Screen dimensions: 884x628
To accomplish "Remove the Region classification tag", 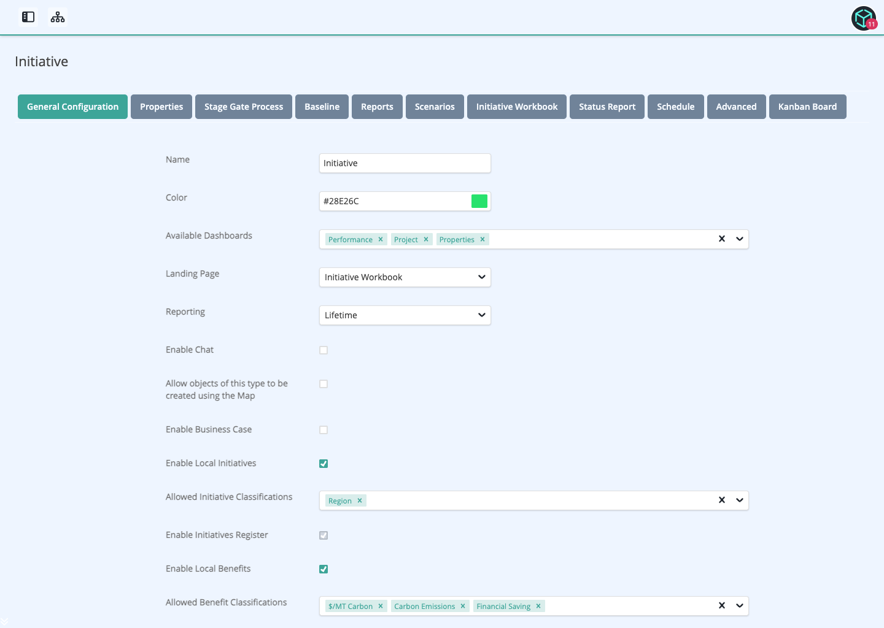I will [360, 500].
